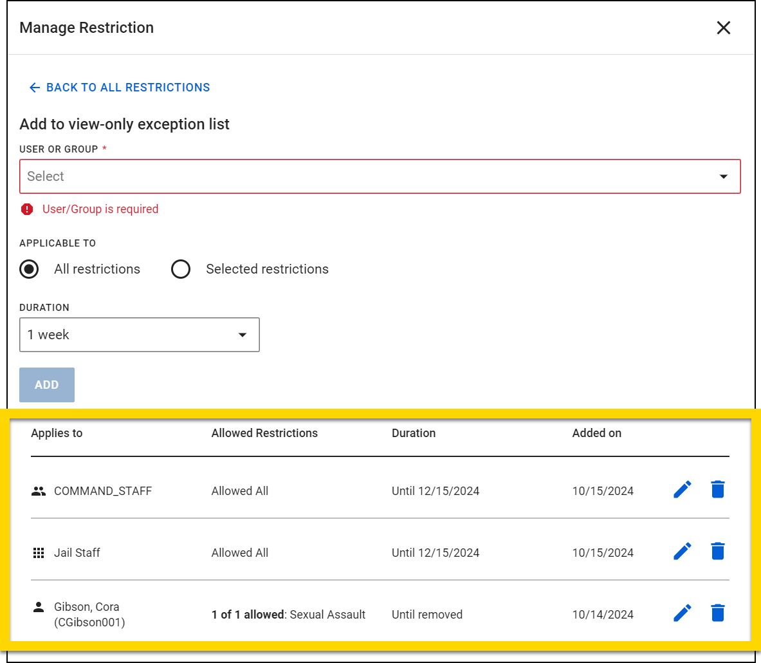Click the Added on column header
Screen dimensions: 761x663
tap(596, 433)
